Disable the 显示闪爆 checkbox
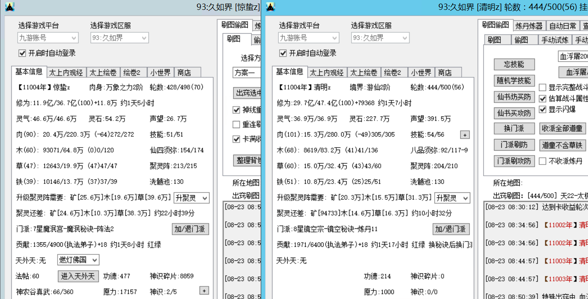Screen dimensions: 588x299 coord(543,109)
